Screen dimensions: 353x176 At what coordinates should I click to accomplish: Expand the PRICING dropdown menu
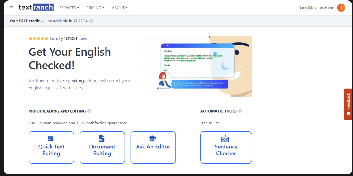(x=95, y=8)
